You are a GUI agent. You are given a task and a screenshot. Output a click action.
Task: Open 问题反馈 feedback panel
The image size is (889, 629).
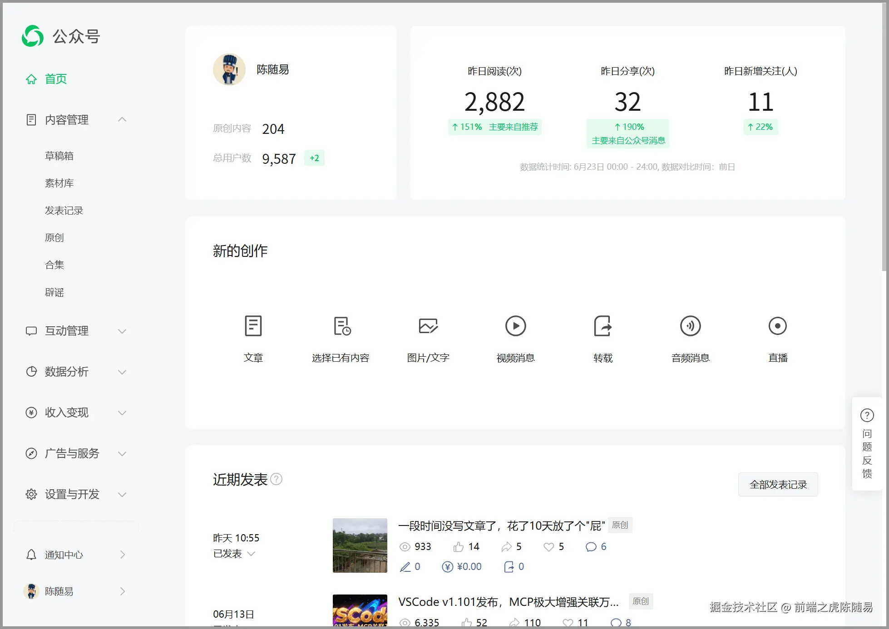[867, 444]
